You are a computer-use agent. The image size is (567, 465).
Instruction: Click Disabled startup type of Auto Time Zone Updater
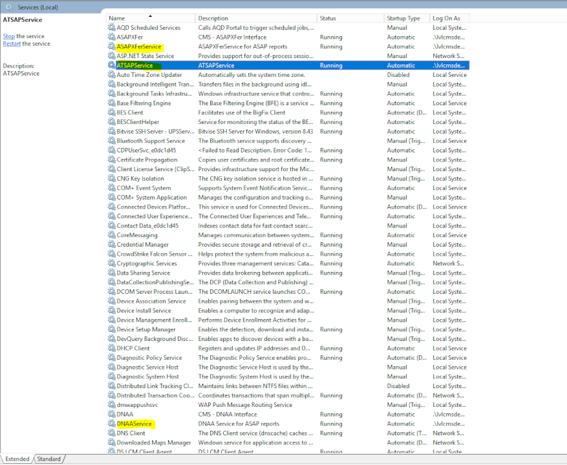[398, 75]
